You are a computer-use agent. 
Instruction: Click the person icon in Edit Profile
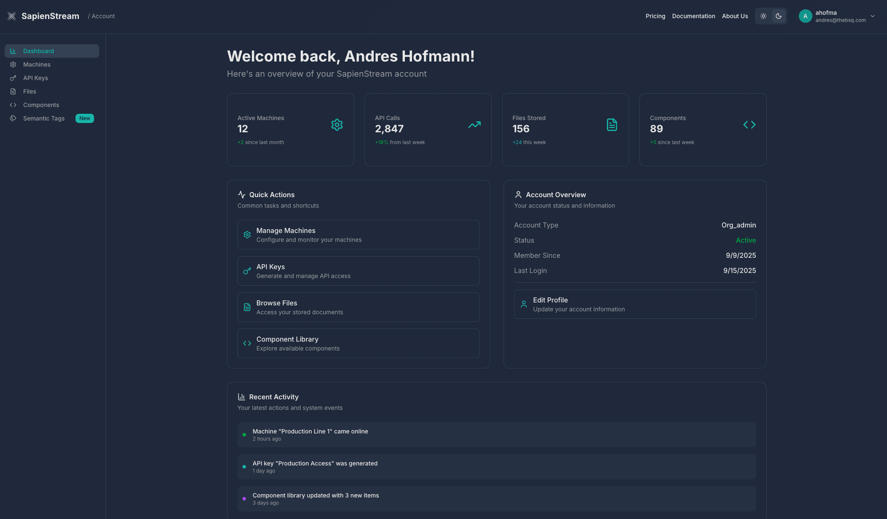(x=524, y=304)
